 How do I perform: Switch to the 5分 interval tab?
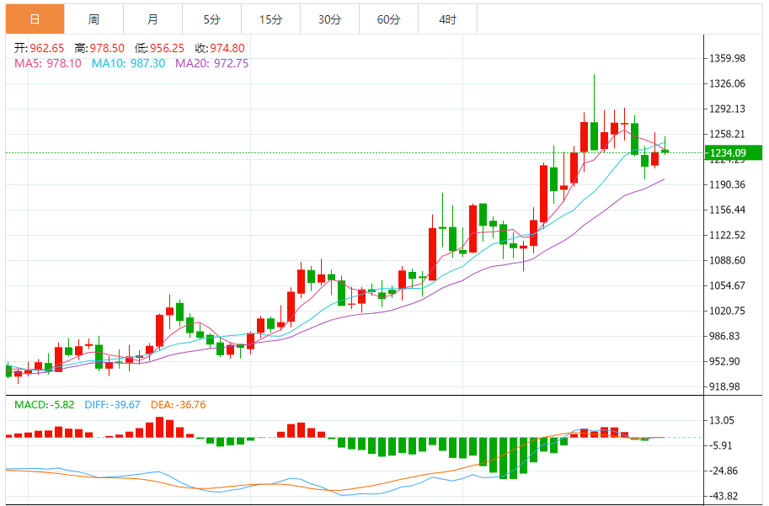211,19
